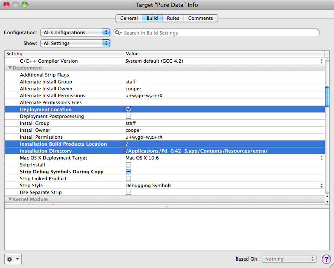The height and width of the screenshot is (268, 334).
Task: Click the split-view divider handle dot
Action: pyautogui.click(x=167, y=207)
